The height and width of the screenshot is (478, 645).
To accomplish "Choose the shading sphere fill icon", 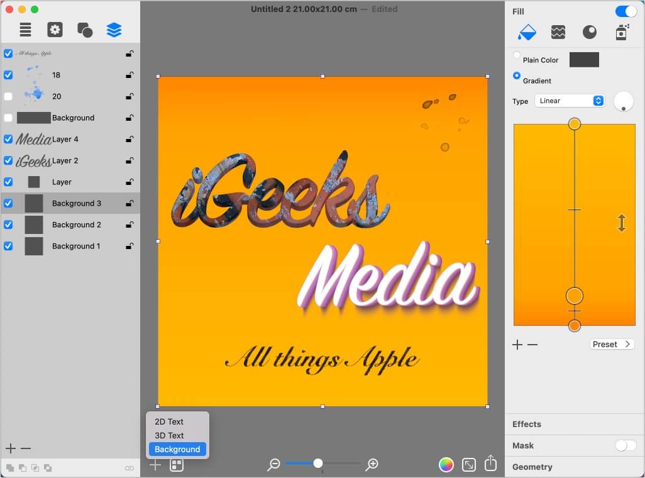I will pos(590,32).
